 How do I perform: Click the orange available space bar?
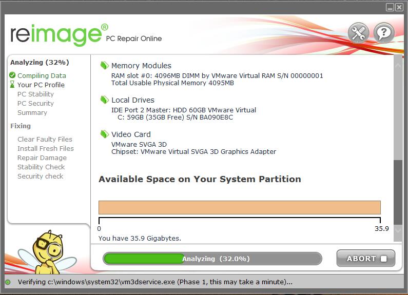(x=239, y=207)
